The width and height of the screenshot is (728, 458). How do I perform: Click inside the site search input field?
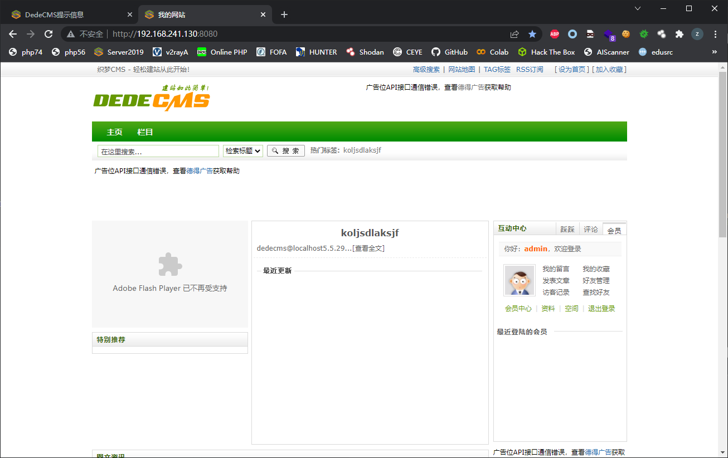tap(158, 150)
